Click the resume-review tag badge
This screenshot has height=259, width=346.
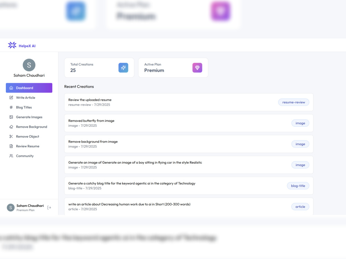click(x=293, y=102)
